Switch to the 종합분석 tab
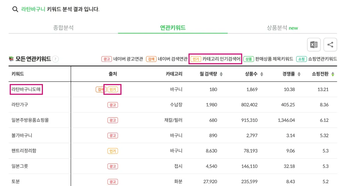Viewport: 346px width, 186px height. tap(63, 28)
